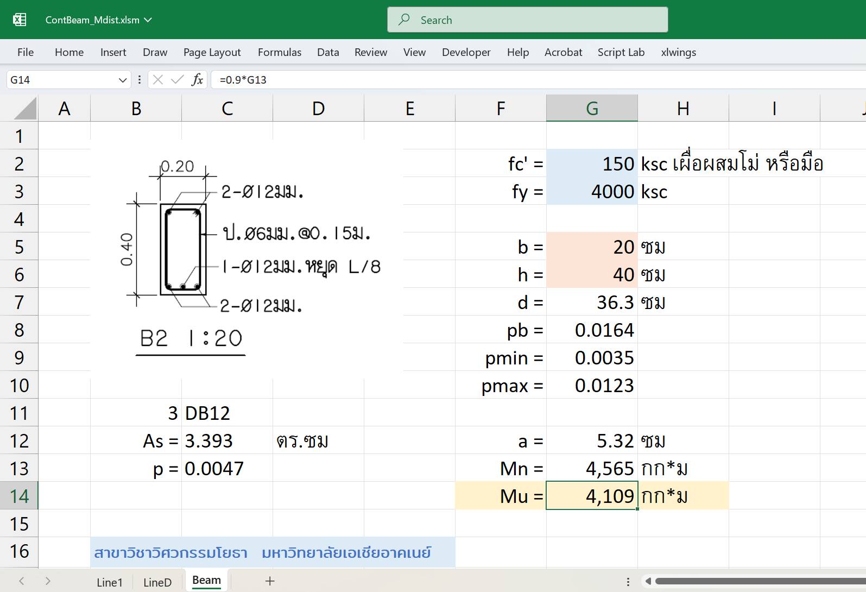Open the Help tab

pyautogui.click(x=517, y=52)
